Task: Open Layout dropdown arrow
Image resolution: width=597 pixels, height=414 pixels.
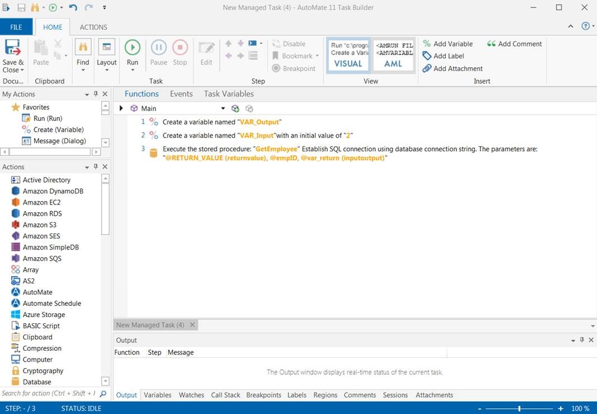Action: (x=106, y=70)
